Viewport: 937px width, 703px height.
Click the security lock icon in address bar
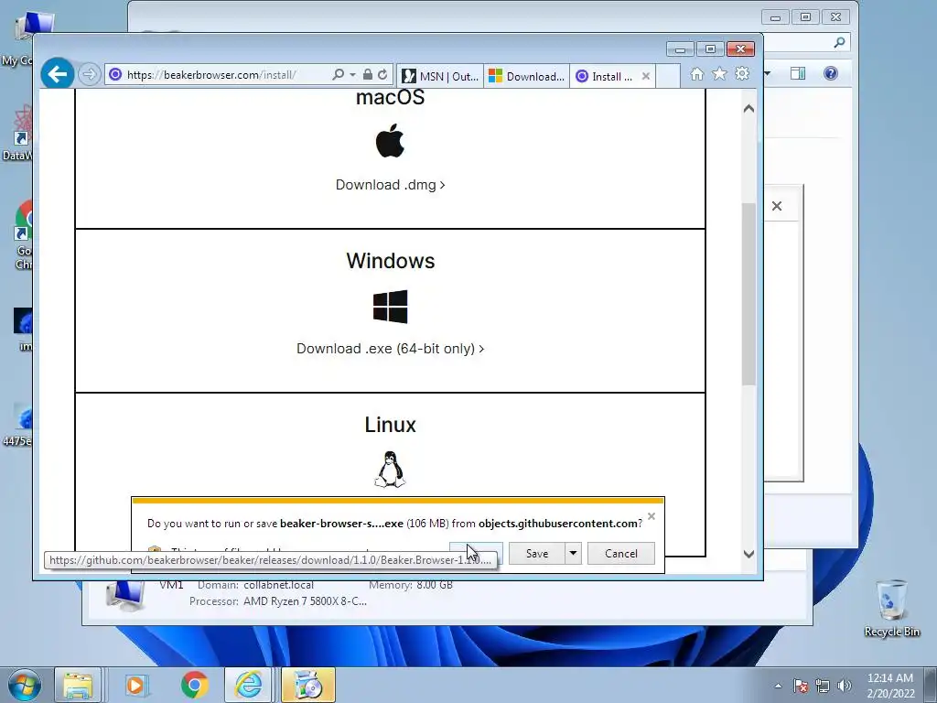pos(368,75)
